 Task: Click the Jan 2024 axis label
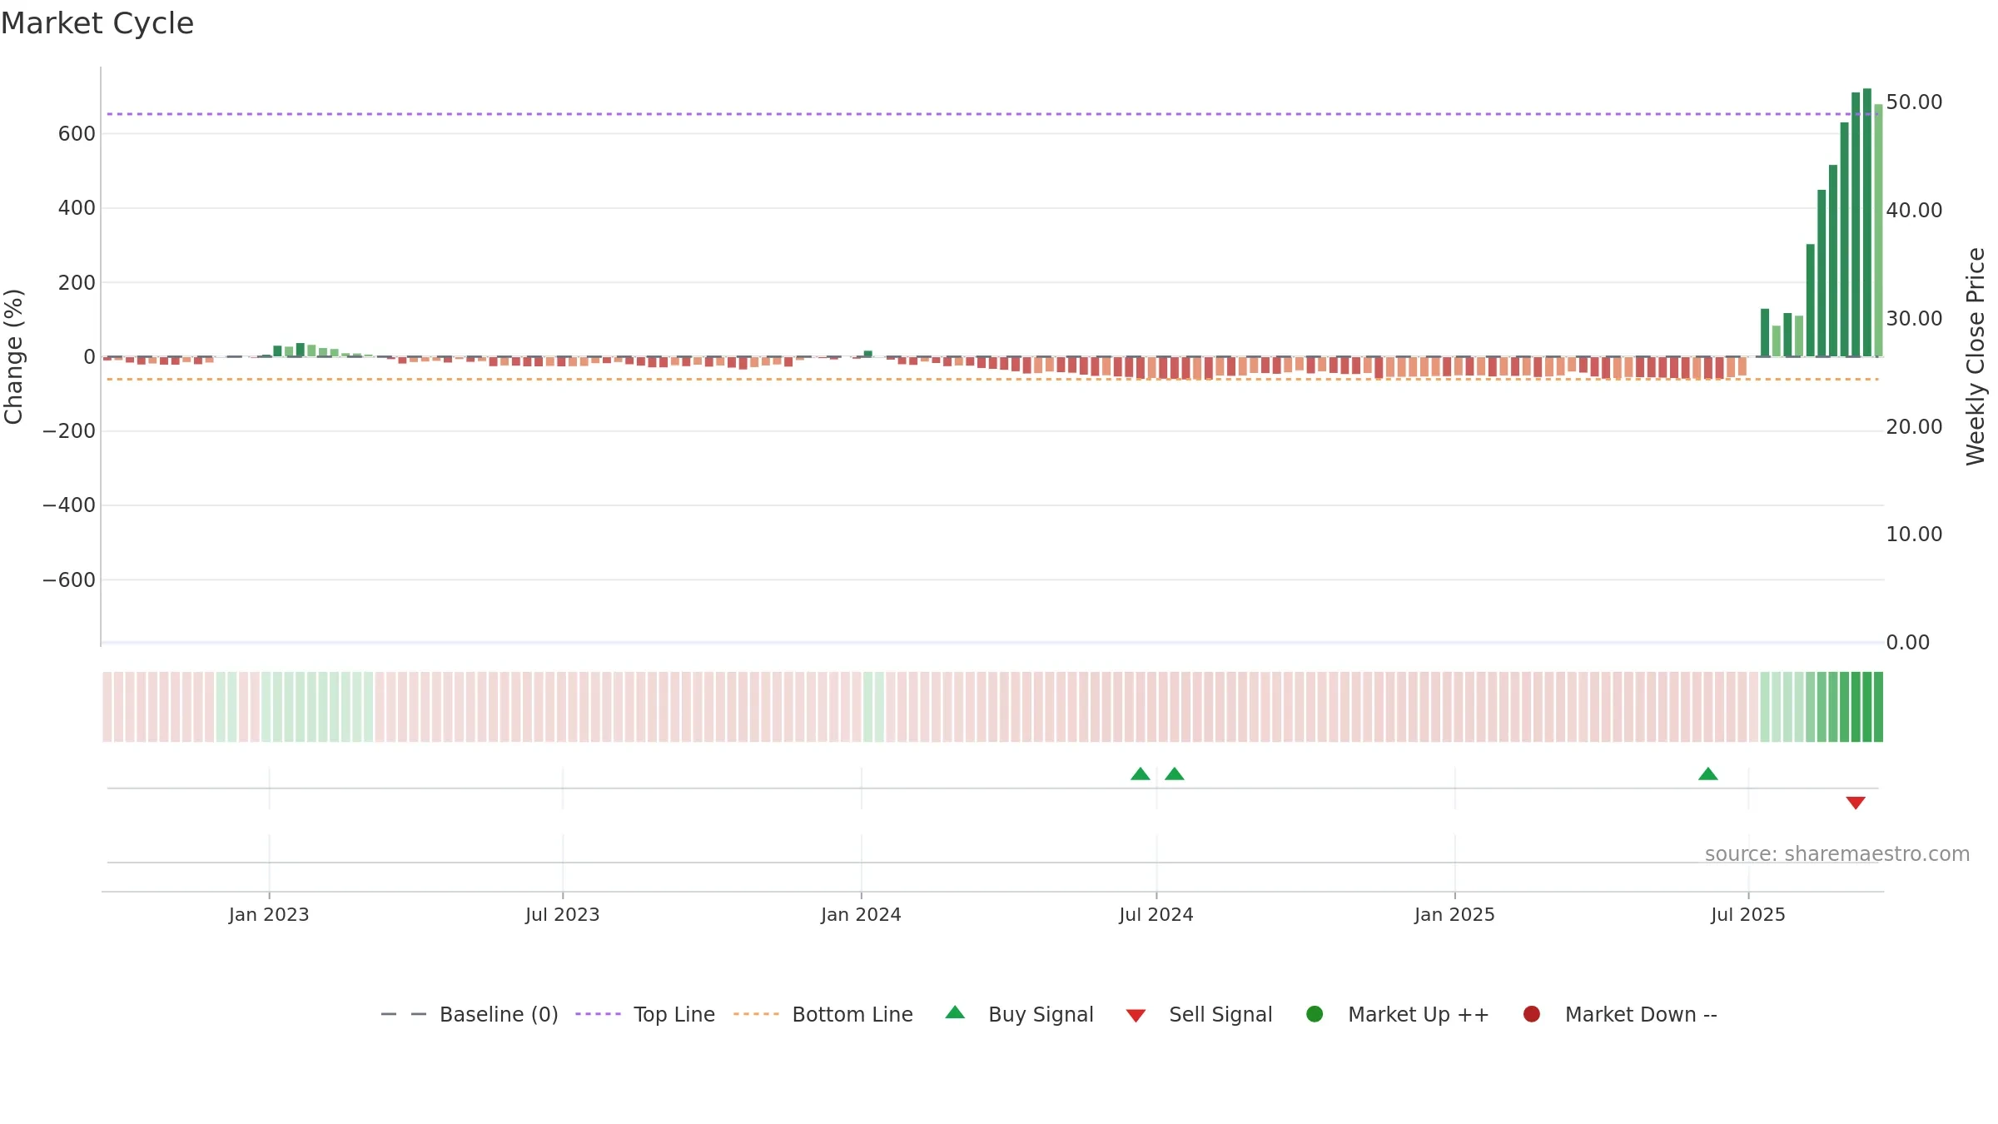[x=861, y=915]
